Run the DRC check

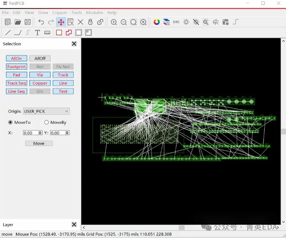[176, 22]
